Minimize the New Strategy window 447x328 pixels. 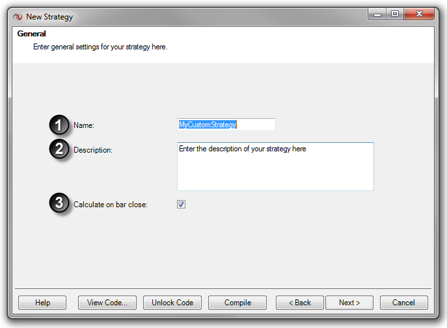pos(377,14)
